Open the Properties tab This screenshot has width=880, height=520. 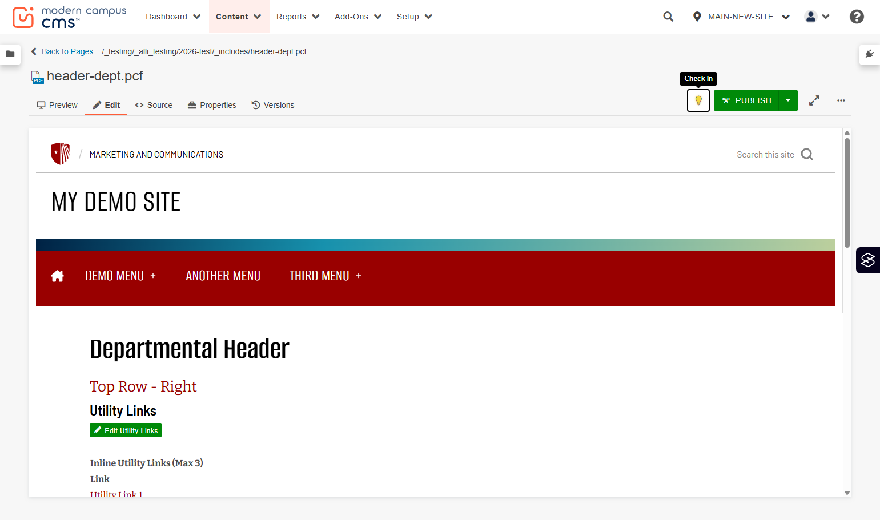(212, 105)
